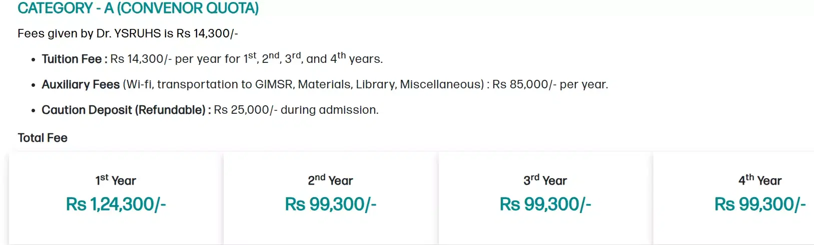This screenshot has height=245, width=814.
Task: Click the 'Total Fee' subheading
Action: [x=43, y=138]
